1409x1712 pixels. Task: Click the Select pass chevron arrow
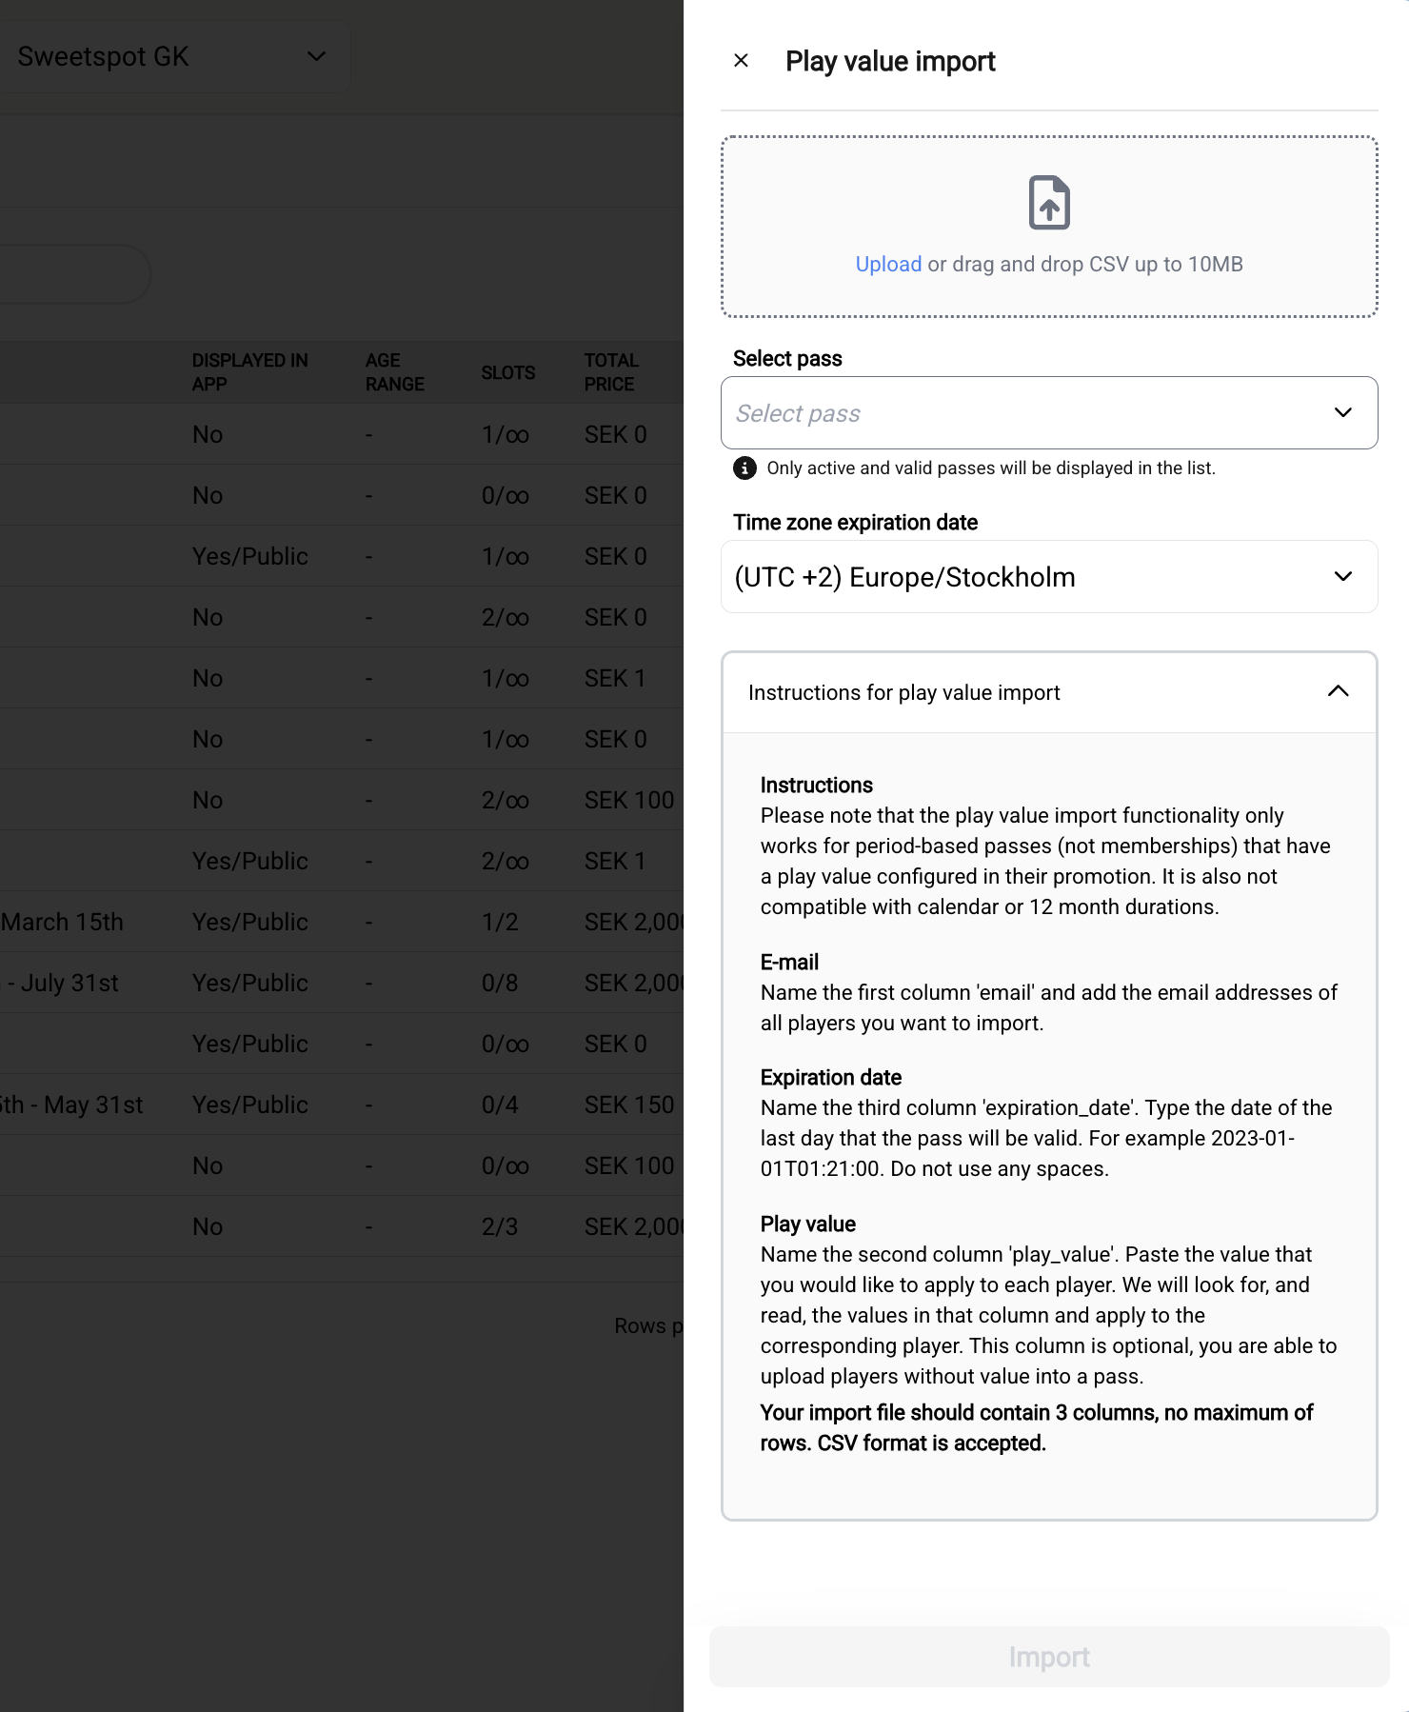click(1342, 413)
